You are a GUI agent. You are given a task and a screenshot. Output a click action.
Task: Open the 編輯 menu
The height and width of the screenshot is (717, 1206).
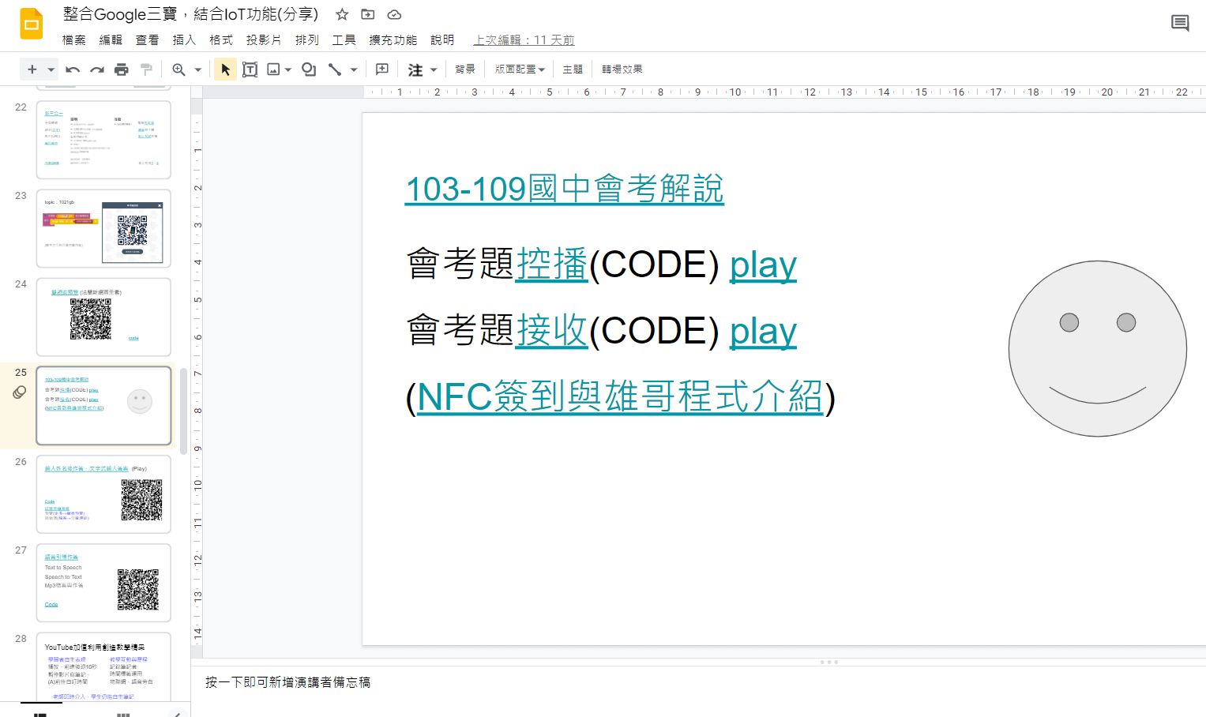coord(111,39)
